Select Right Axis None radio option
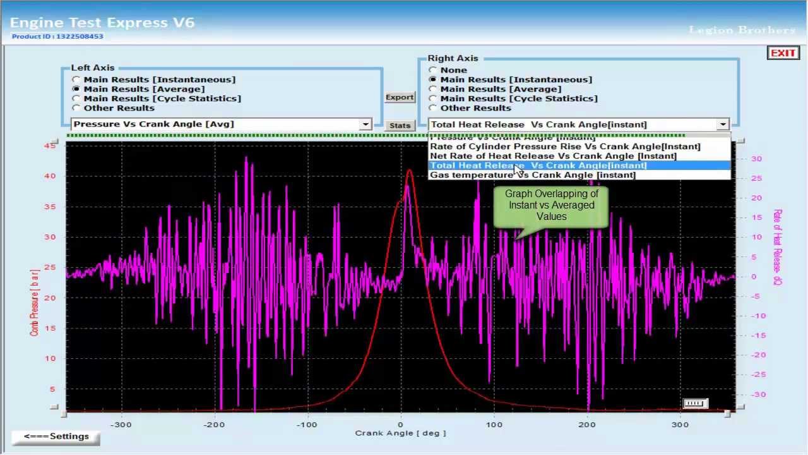This screenshot has height=455, width=808. tap(432, 70)
